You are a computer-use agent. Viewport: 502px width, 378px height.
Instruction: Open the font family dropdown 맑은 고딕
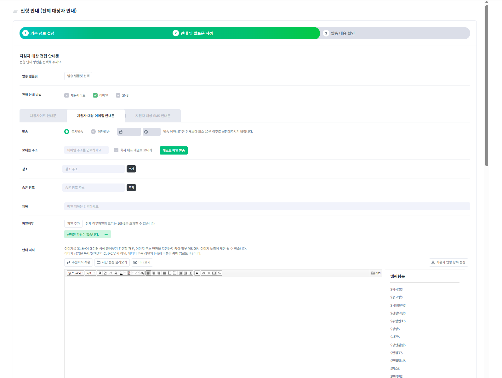tap(76, 273)
